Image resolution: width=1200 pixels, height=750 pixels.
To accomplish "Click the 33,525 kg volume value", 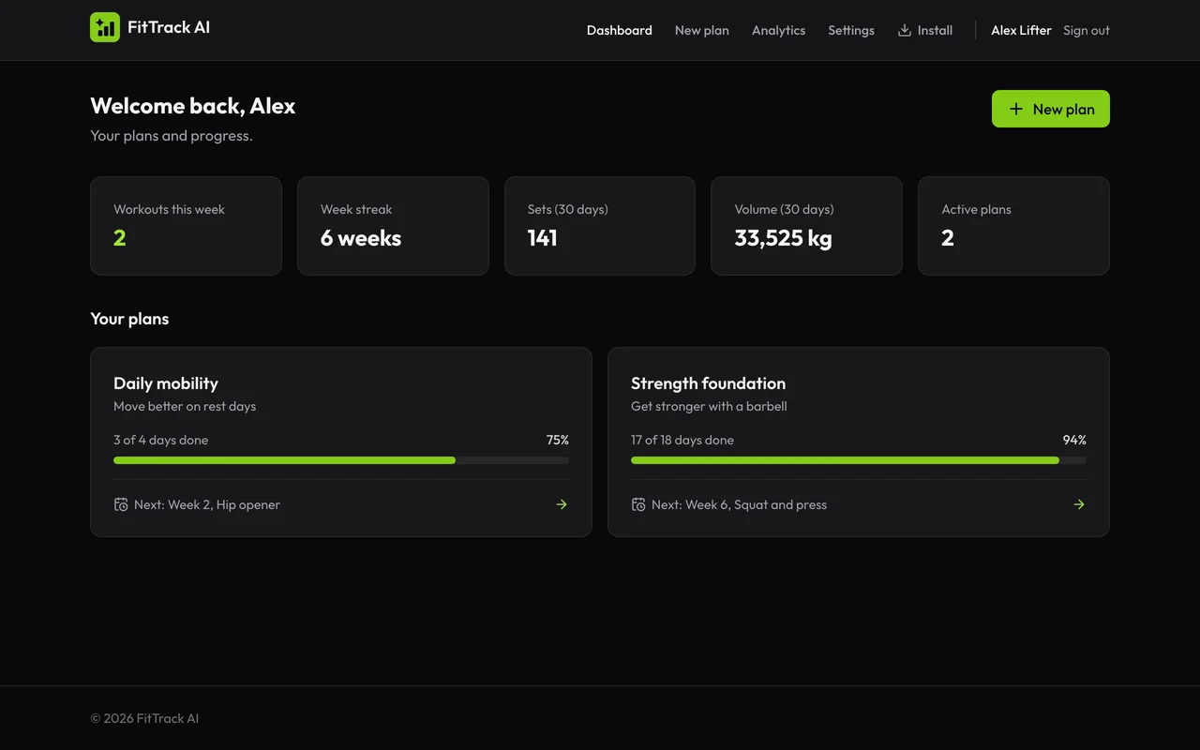I will point(783,238).
